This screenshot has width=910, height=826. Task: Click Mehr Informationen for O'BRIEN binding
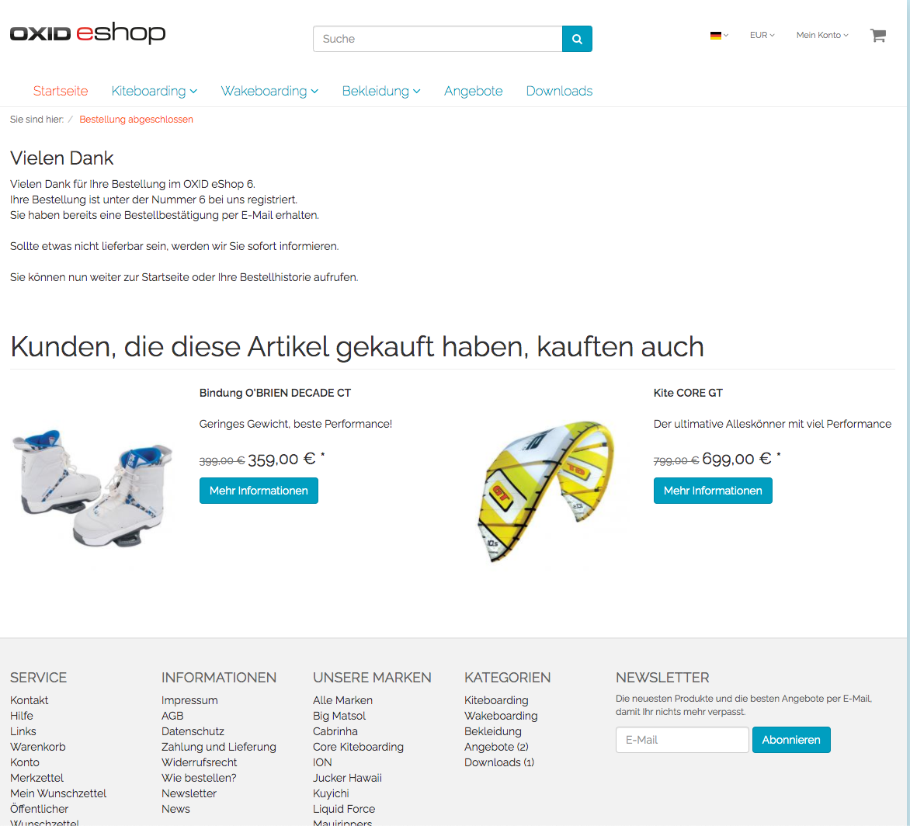click(259, 491)
